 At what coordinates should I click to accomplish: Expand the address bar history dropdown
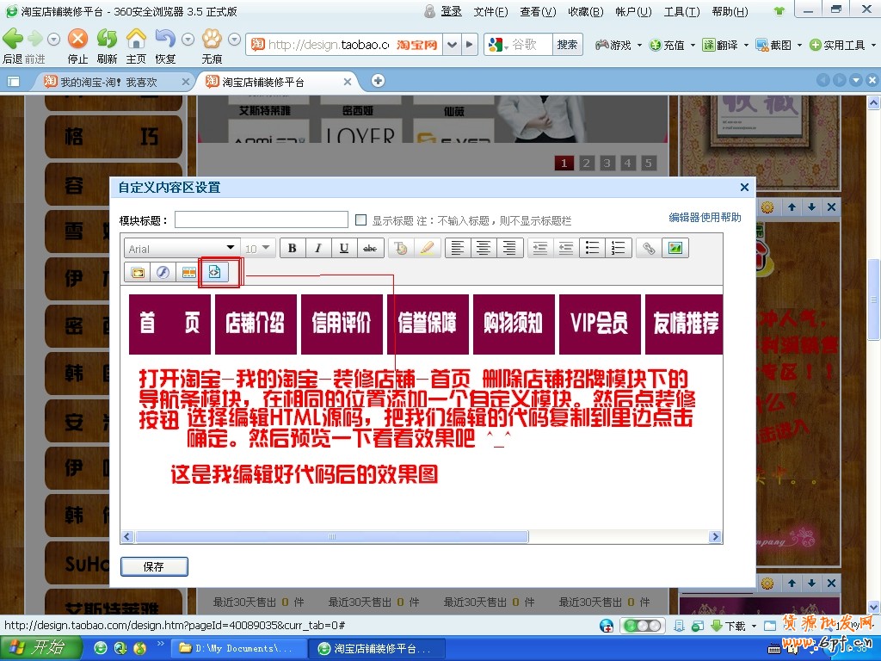(x=452, y=45)
